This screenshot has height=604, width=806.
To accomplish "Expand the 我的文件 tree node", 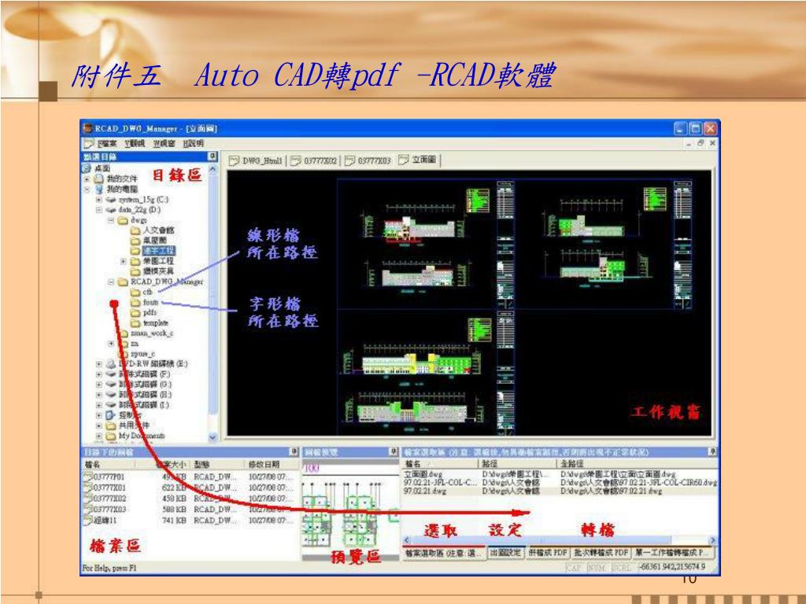I will pyautogui.click(x=87, y=179).
